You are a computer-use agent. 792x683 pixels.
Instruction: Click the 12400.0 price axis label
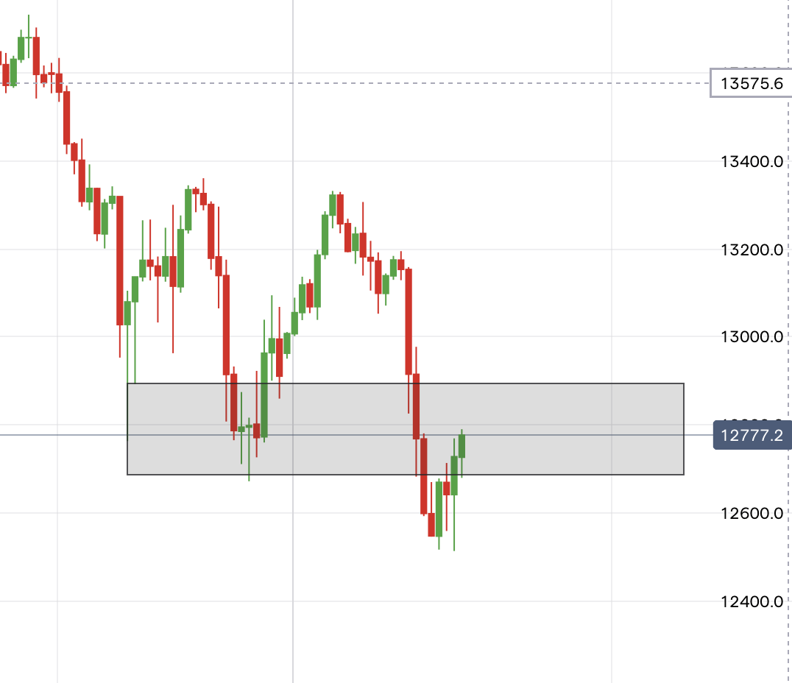[x=751, y=602]
